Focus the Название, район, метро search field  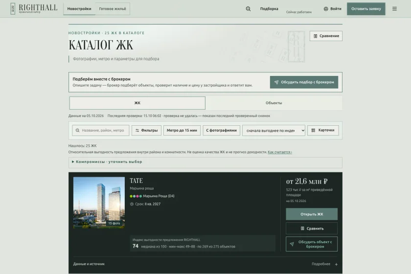tap(101, 130)
